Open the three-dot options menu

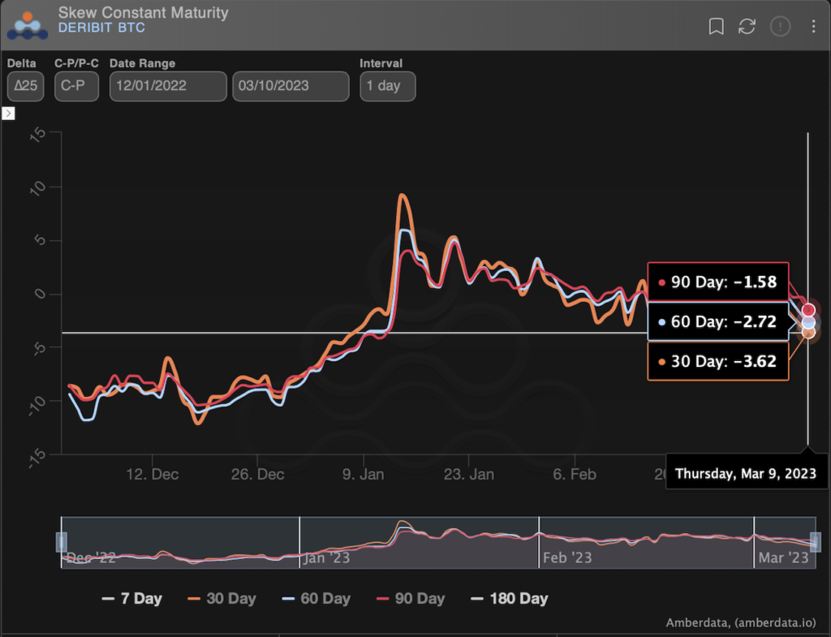point(813,27)
